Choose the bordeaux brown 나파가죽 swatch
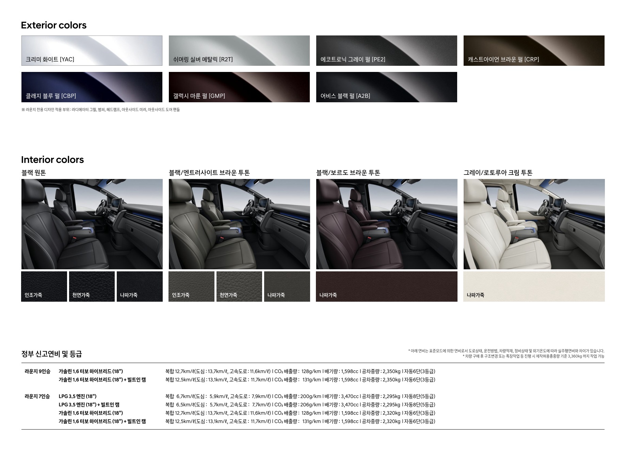Screen dimensions: 626x451 coord(386,286)
